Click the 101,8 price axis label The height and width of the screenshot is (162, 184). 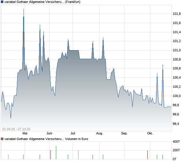177,14
